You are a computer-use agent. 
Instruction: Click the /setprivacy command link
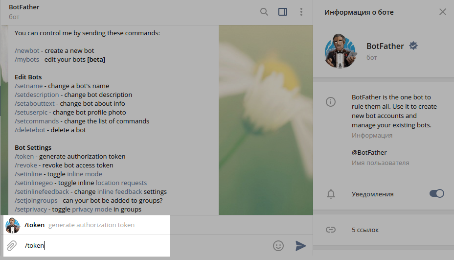pos(31,209)
